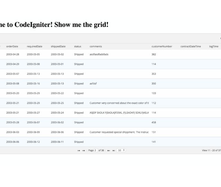Select shippedDate cell 2003-06-06

[x=57, y=132]
